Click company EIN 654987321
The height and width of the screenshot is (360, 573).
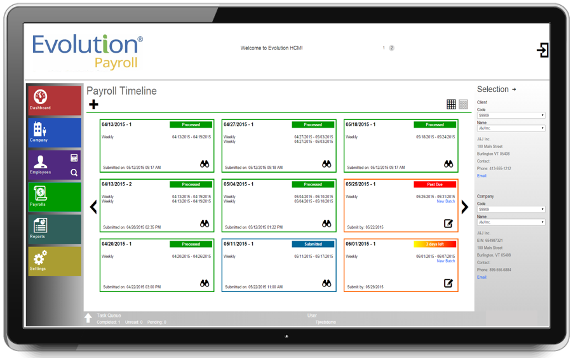(x=490, y=241)
